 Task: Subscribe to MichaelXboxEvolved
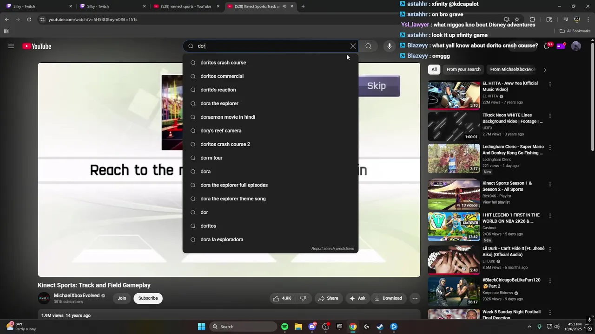pyautogui.click(x=148, y=298)
